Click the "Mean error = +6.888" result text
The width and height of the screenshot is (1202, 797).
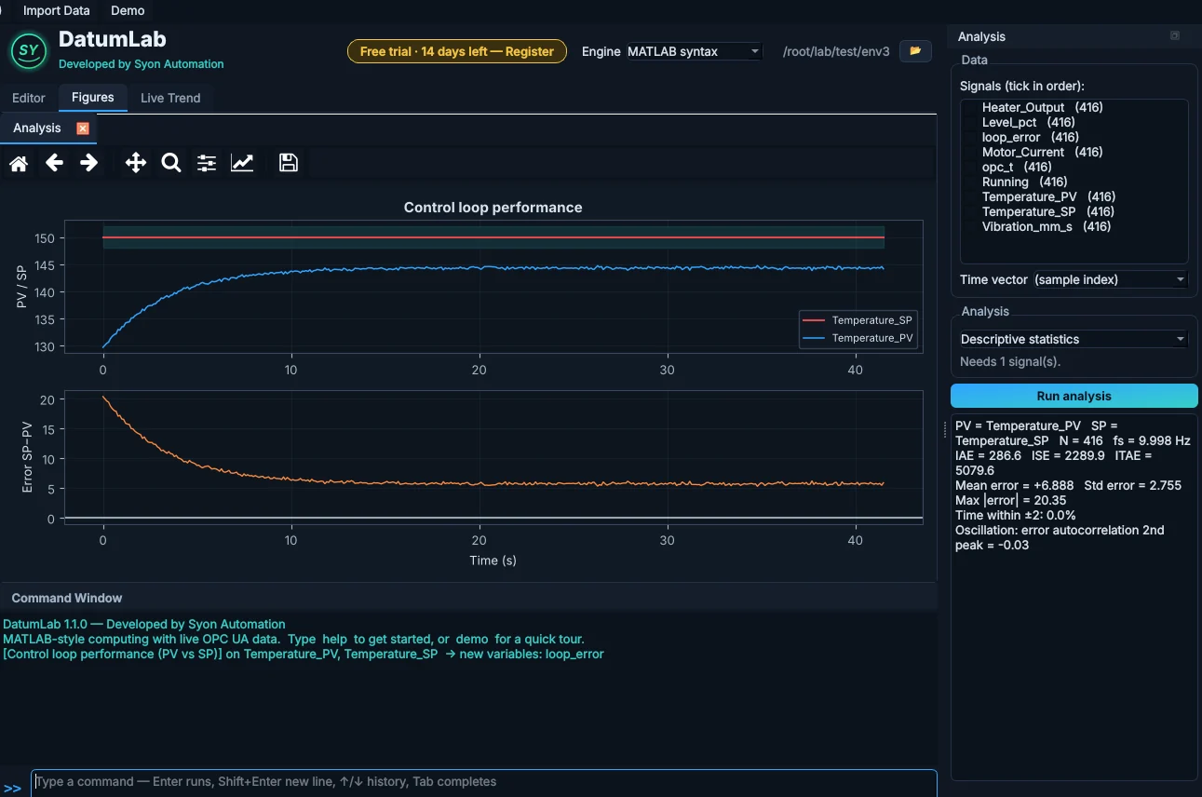[1015, 485]
